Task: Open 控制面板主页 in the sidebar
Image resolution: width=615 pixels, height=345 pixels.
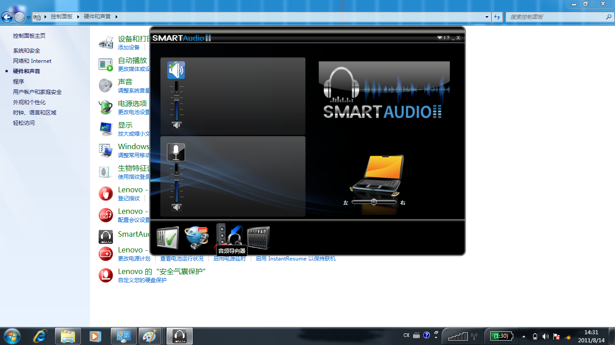Action: (x=29, y=36)
